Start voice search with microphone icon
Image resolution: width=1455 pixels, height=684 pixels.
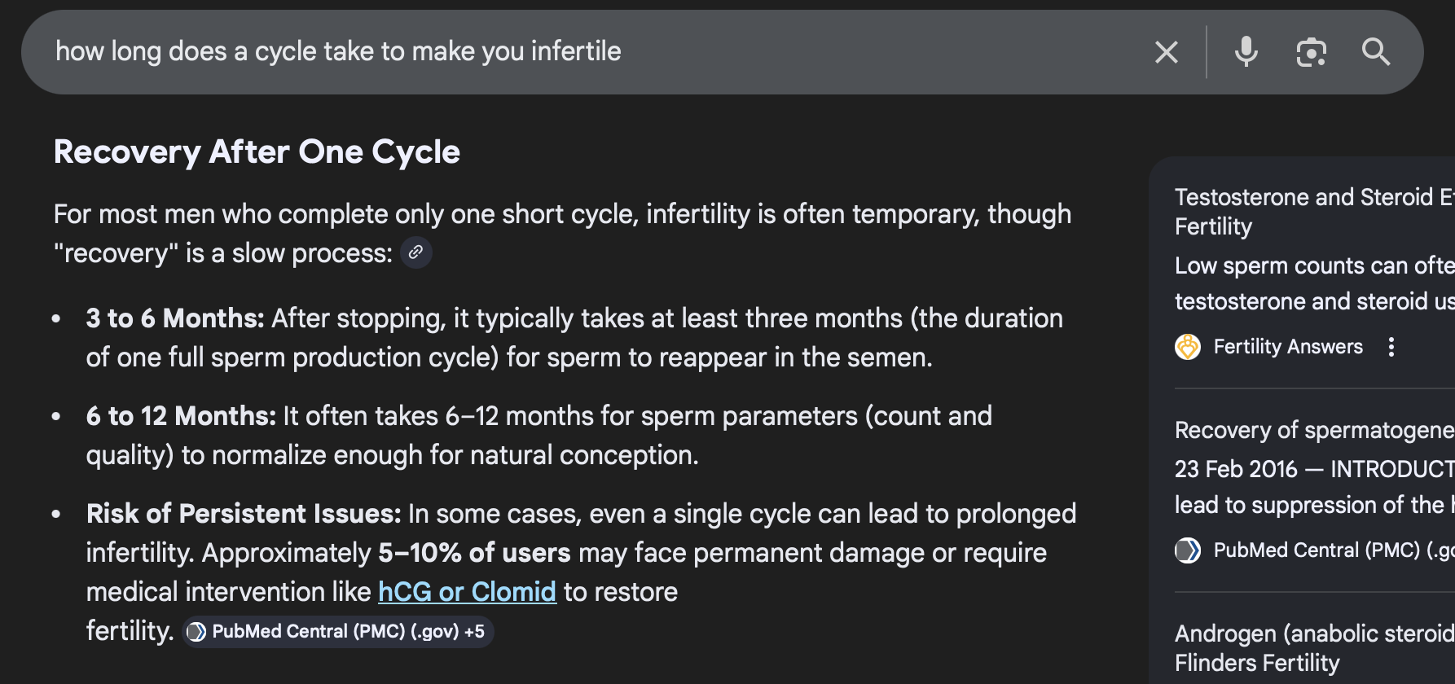[x=1246, y=52]
